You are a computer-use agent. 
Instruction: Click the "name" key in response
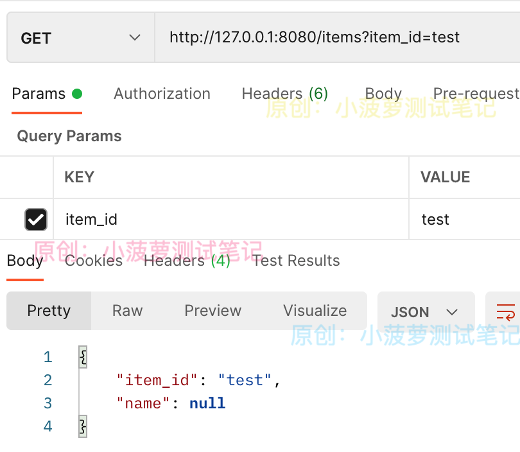coord(143,403)
